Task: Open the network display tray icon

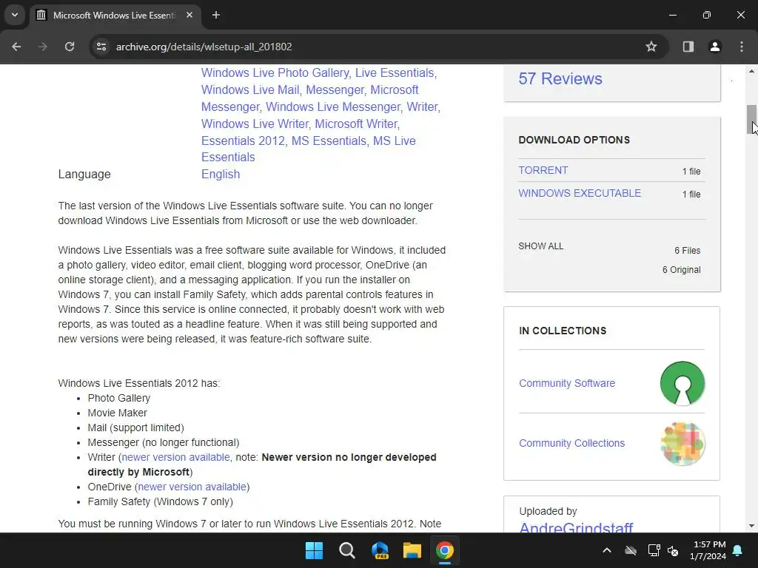Action: pos(654,550)
